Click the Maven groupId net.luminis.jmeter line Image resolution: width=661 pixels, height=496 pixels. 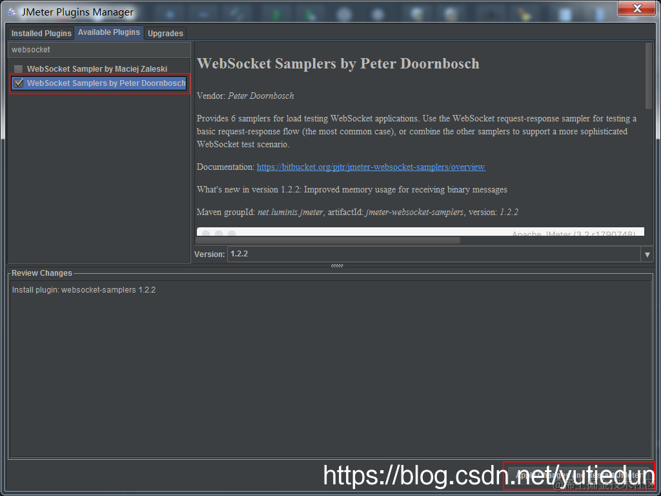coord(358,212)
